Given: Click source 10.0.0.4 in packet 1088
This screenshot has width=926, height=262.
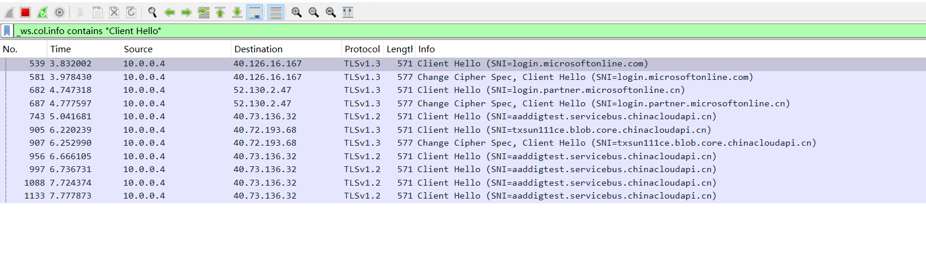Looking at the screenshot, I should (144, 183).
